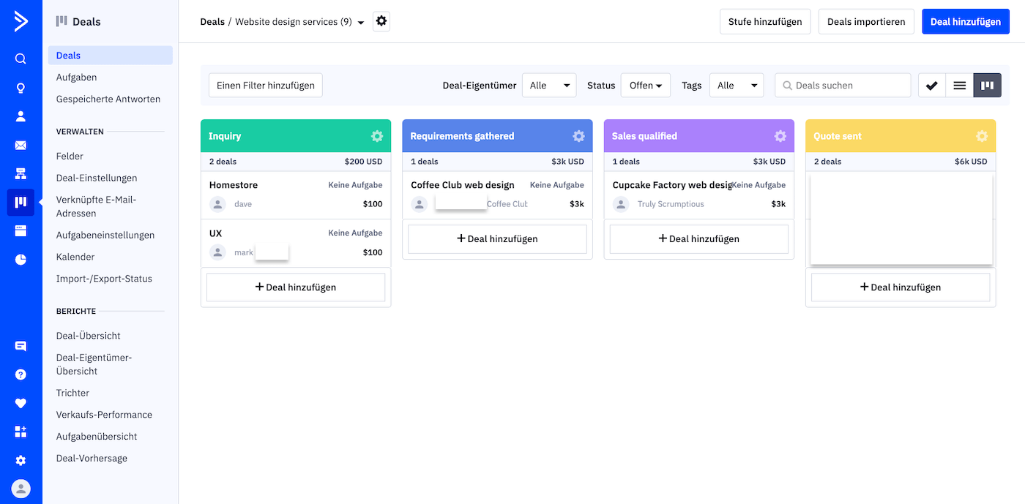Image resolution: width=1025 pixels, height=504 pixels.
Task: Open the Status Offen dropdown
Action: coord(646,86)
